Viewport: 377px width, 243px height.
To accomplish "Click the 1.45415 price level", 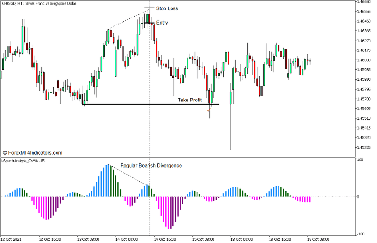I will click(x=364, y=128).
